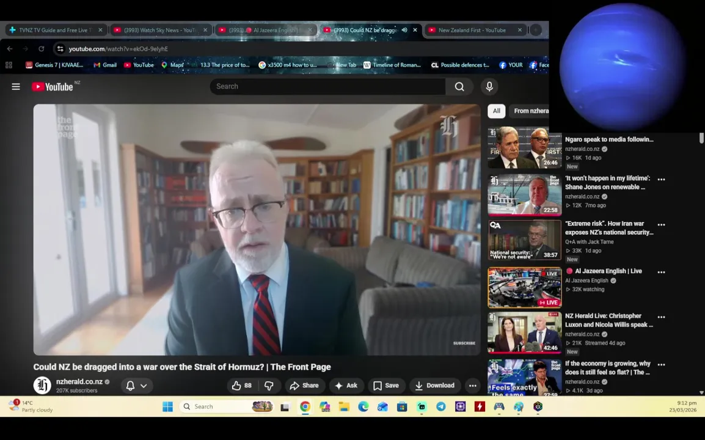
Task: Mute the audio of the playing tab
Action: click(x=404, y=30)
